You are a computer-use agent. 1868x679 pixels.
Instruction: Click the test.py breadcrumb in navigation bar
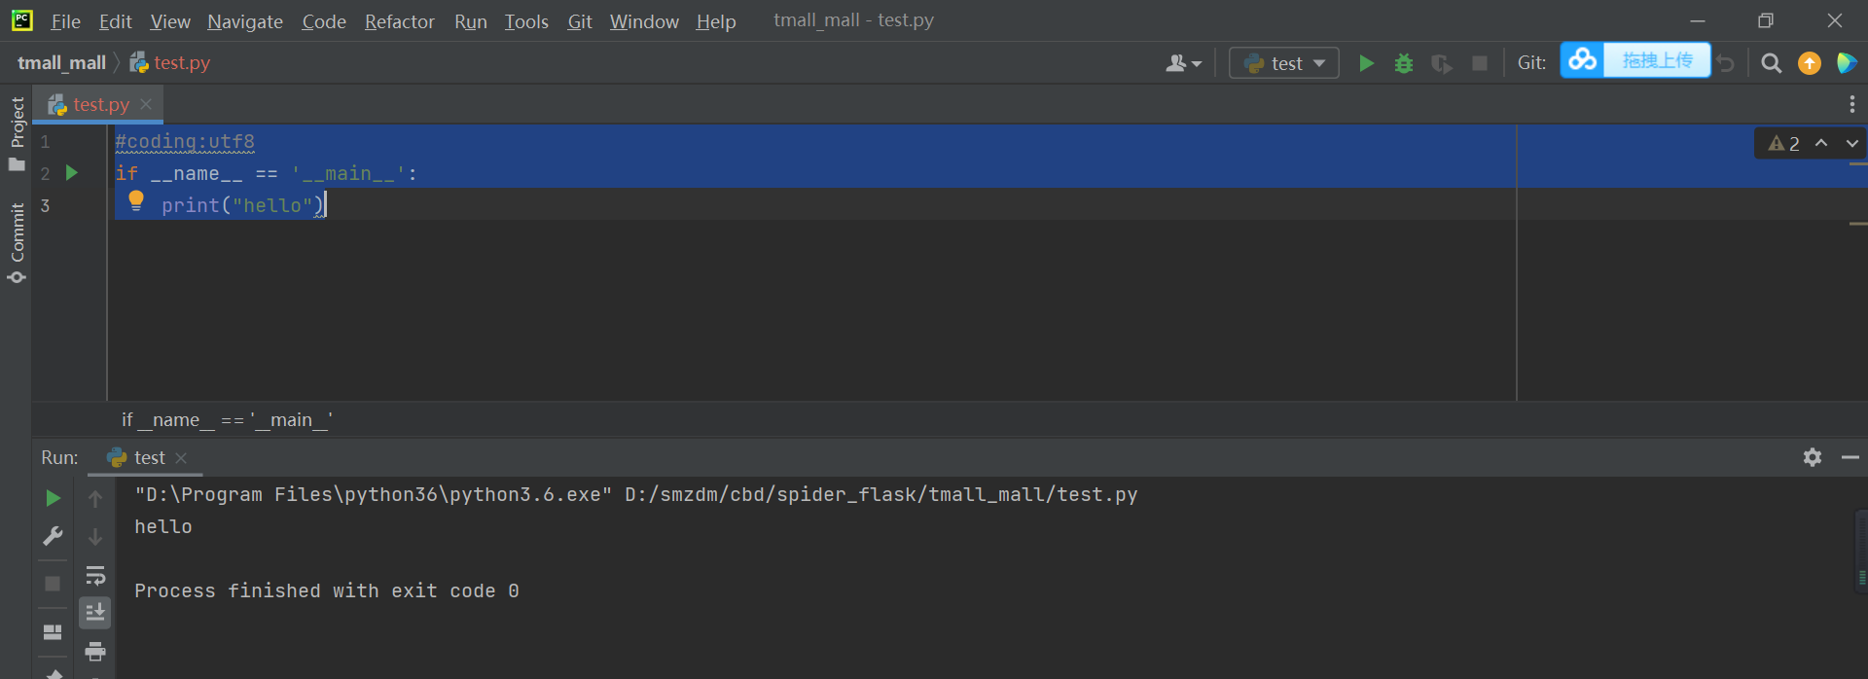click(170, 63)
